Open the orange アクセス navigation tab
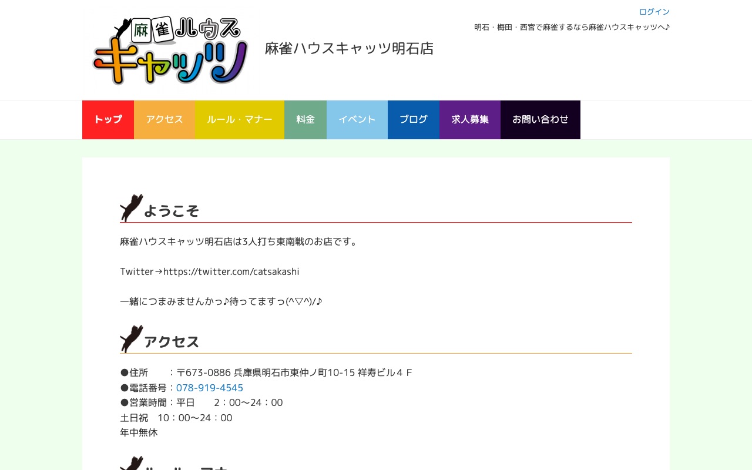 click(x=164, y=120)
